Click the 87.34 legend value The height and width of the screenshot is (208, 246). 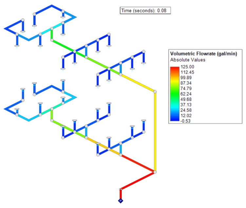[186, 83]
